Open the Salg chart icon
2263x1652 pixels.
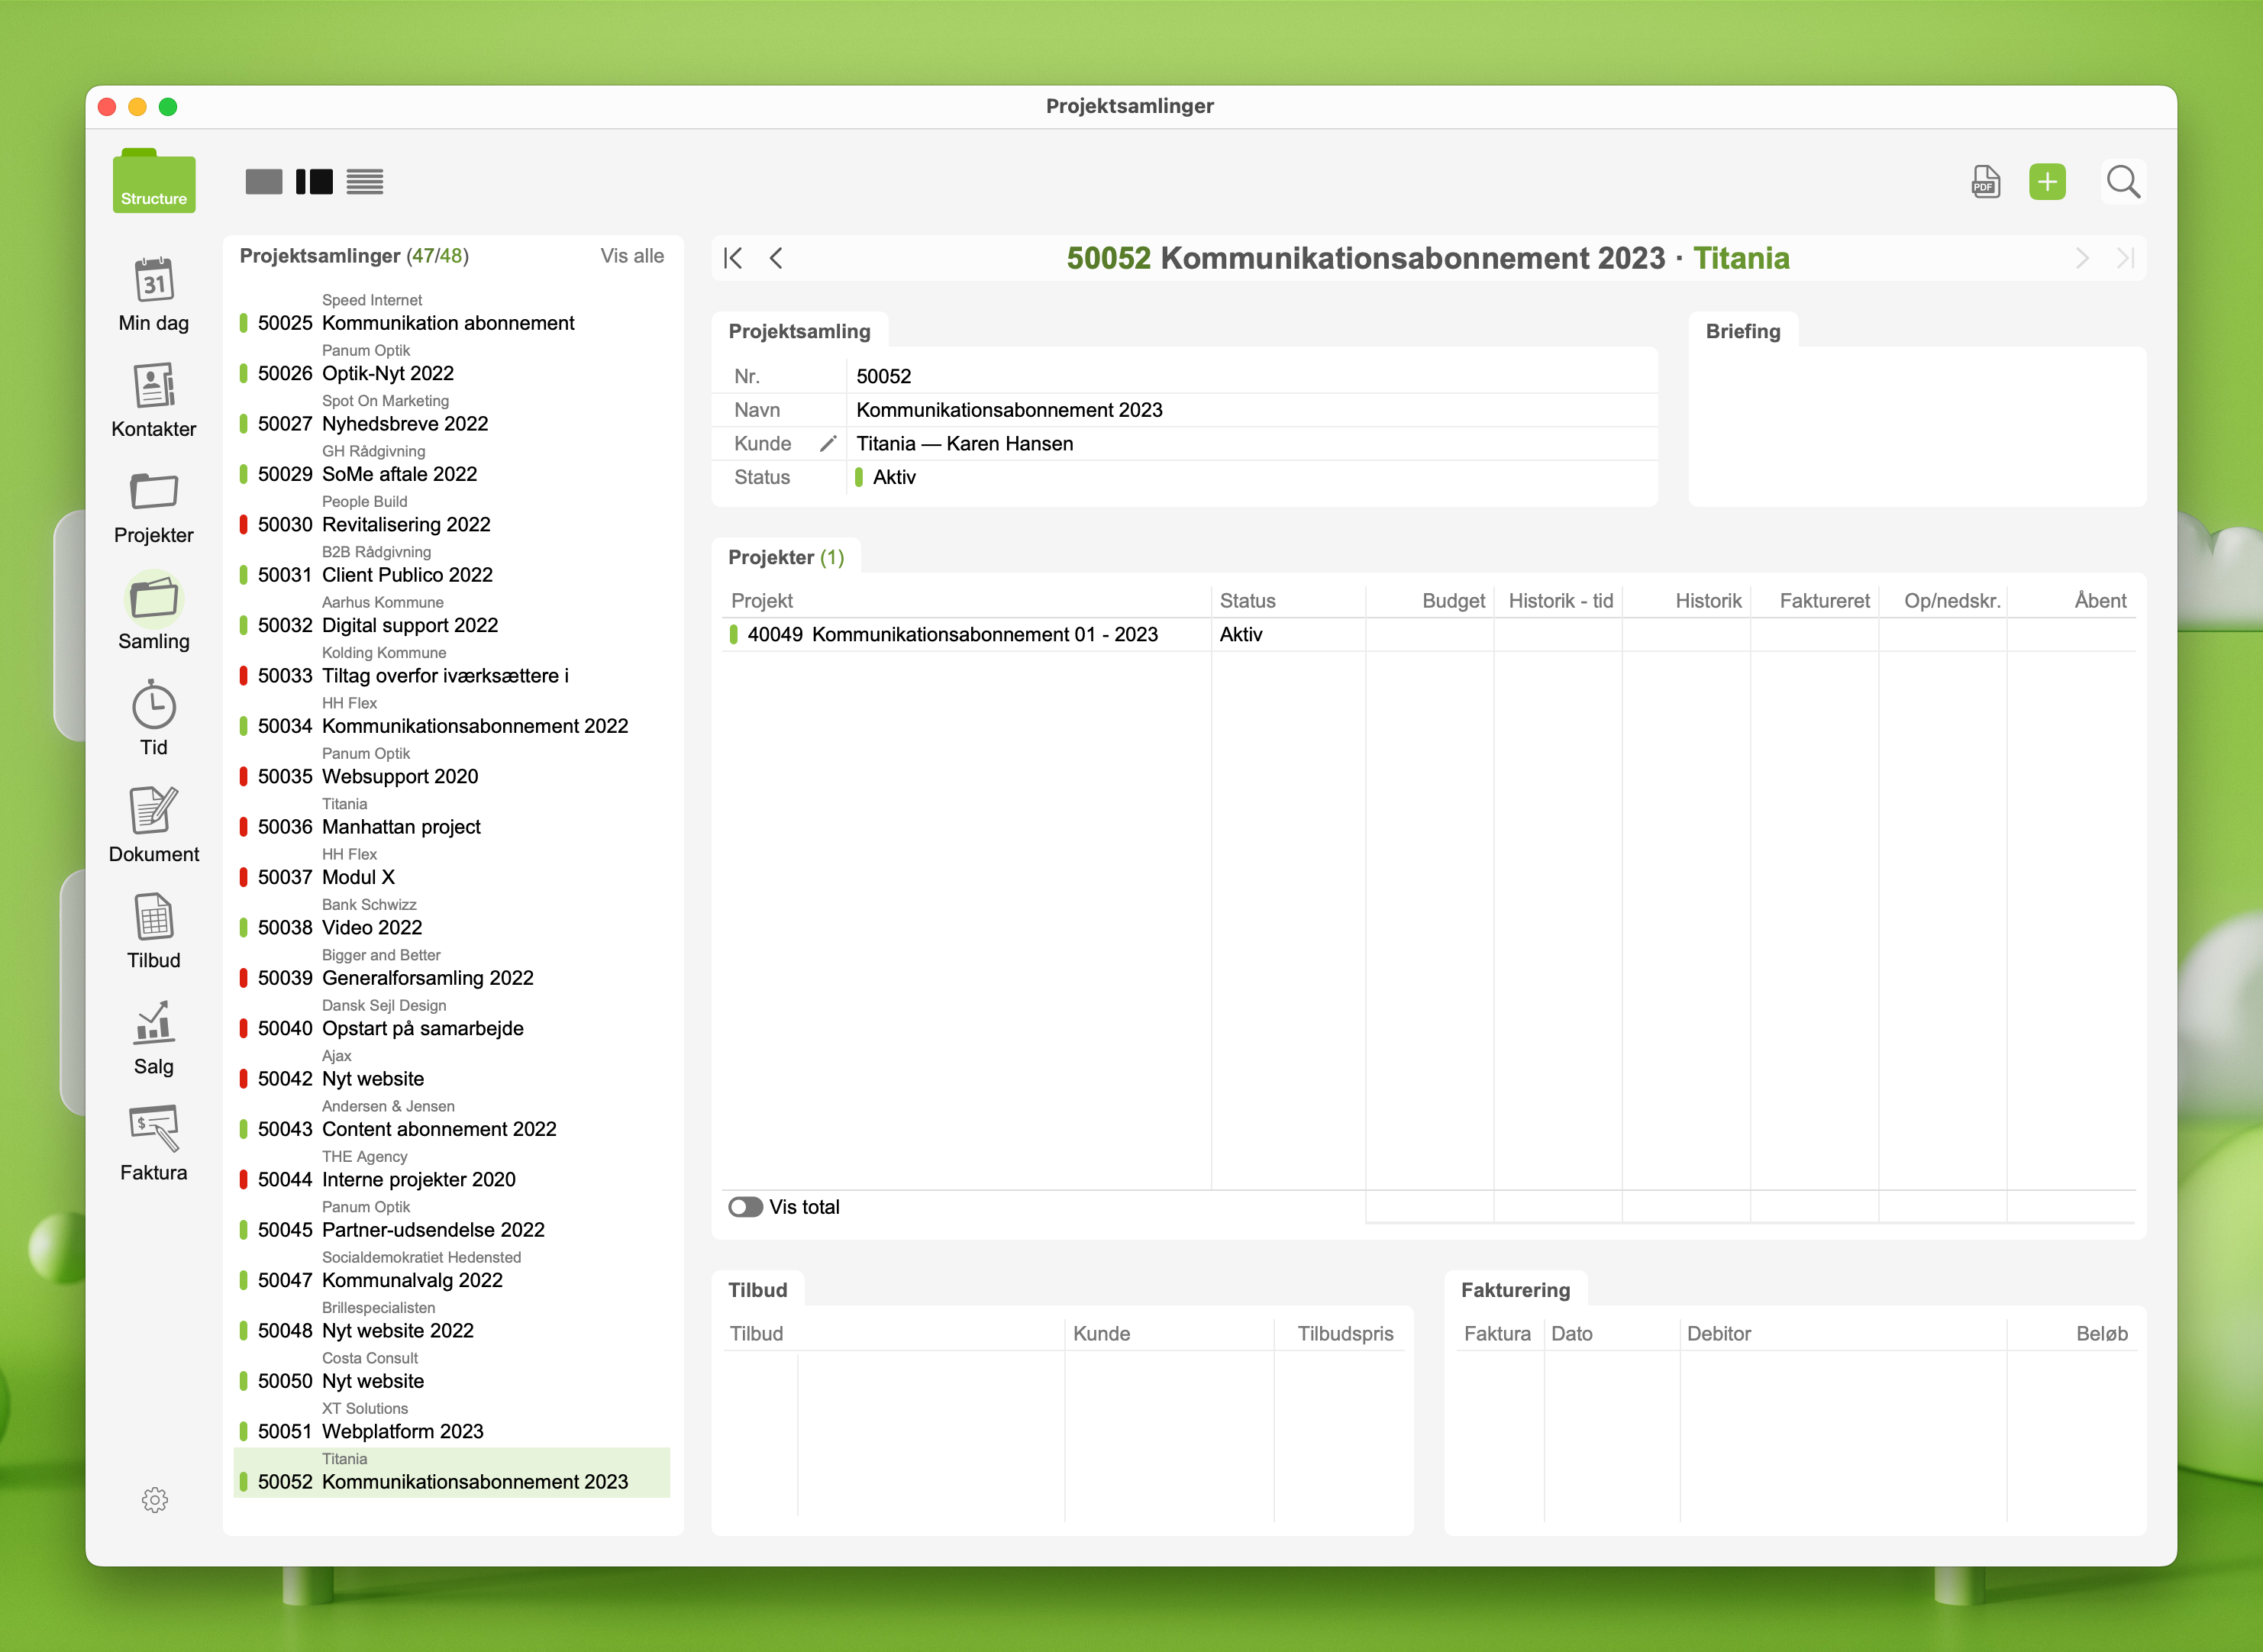(x=154, y=1024)
